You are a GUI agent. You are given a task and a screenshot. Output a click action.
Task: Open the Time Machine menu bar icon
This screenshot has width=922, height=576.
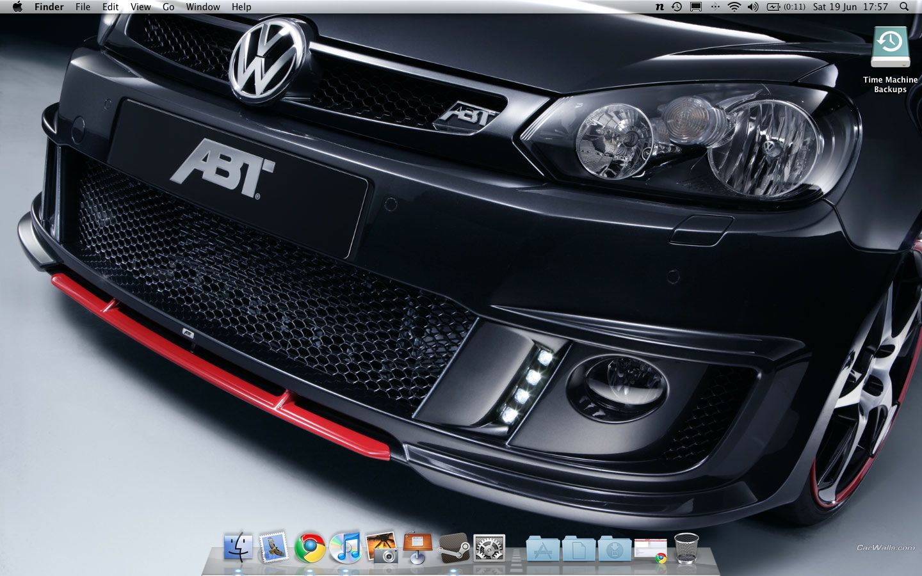tap(677, 7)
